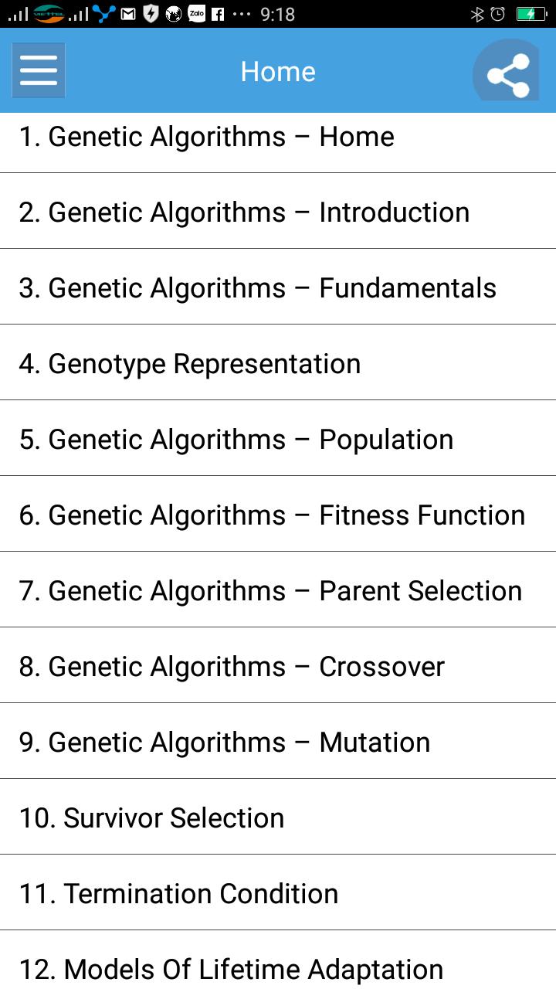The height and width of the screenshot is (989, 556).
Task: Tap the Bluetooth status icon
Action: tap(476, 14)
